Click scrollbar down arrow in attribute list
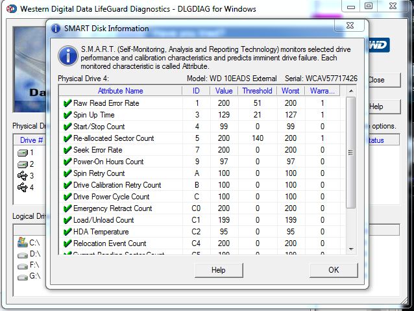Viewport: 414px width, 311px height. [x=351, y=249]
